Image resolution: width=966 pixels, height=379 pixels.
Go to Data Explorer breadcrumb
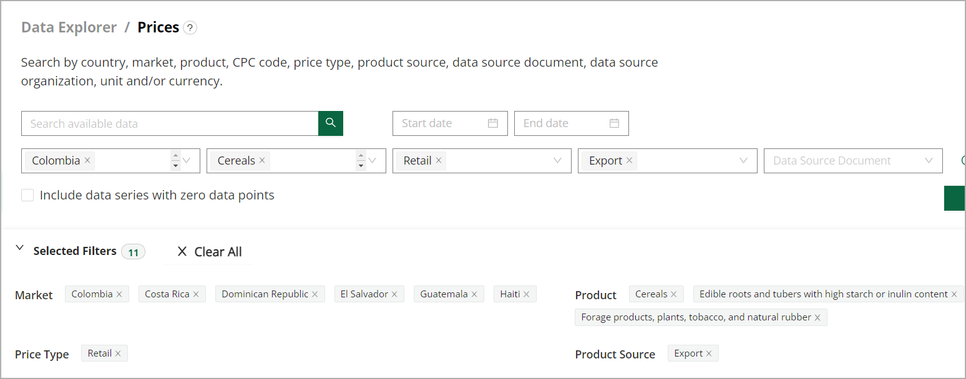[x=69, y=27]
